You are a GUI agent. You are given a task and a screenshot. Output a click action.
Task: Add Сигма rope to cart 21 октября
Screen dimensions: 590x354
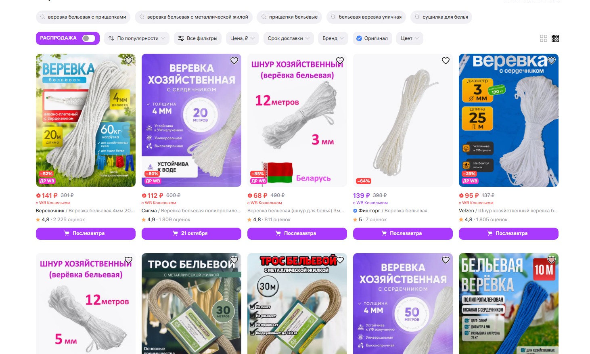[191, 233]
